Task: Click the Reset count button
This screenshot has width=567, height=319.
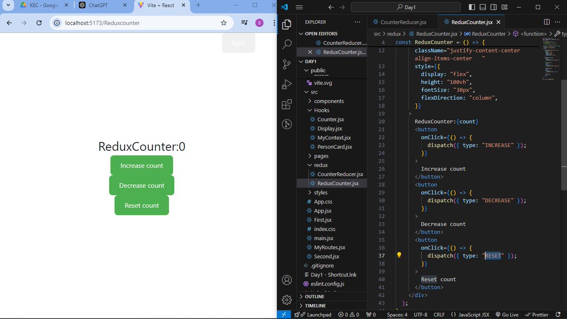Action: pyautogui.click(x=141, y=205)
